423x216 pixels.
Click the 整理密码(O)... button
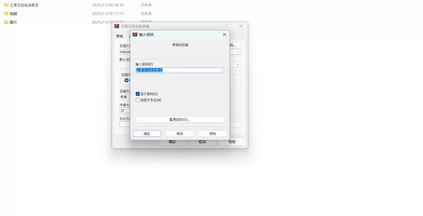tap(180, 120)
